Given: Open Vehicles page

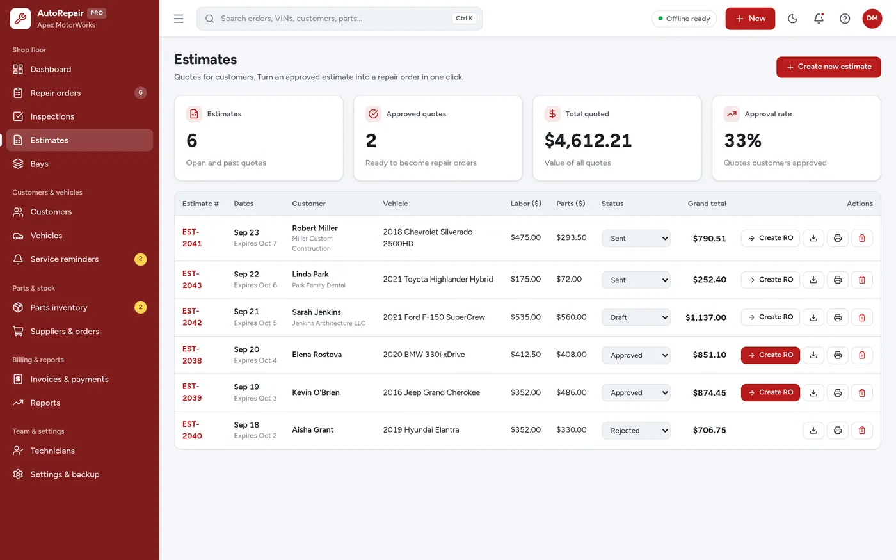Looking at the screenshot, I should (x=79, y=236).
